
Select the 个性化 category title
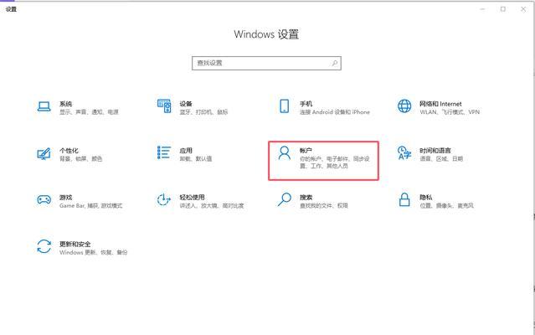[x=69, y=151]
